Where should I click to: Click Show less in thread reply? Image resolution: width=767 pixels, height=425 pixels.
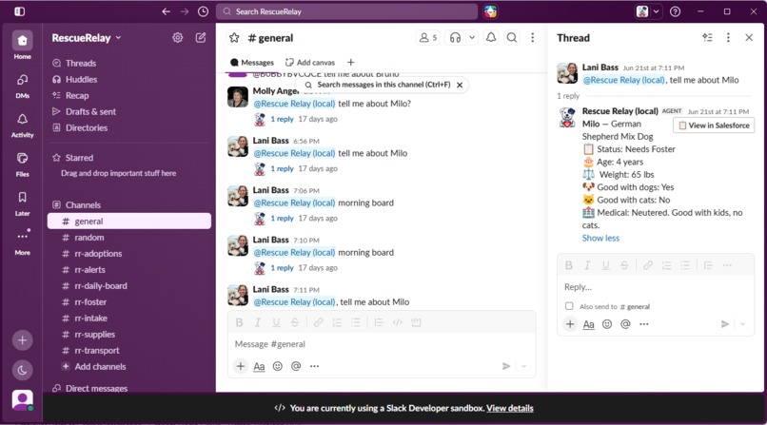(x=600, y=238)
